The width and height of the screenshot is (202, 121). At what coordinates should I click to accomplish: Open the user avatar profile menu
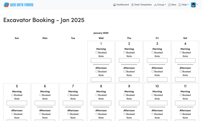pyautogui.click(x=193, y=5)
